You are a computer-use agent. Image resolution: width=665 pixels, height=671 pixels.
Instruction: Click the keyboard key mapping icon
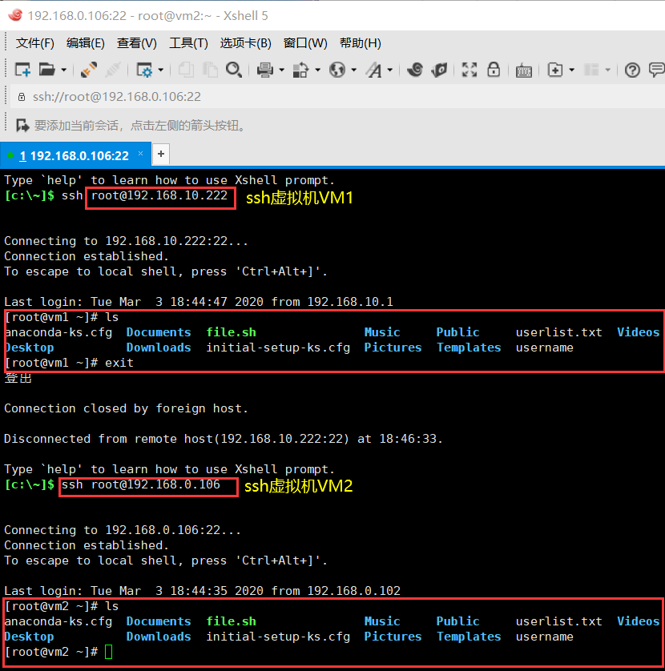[524, 70]
